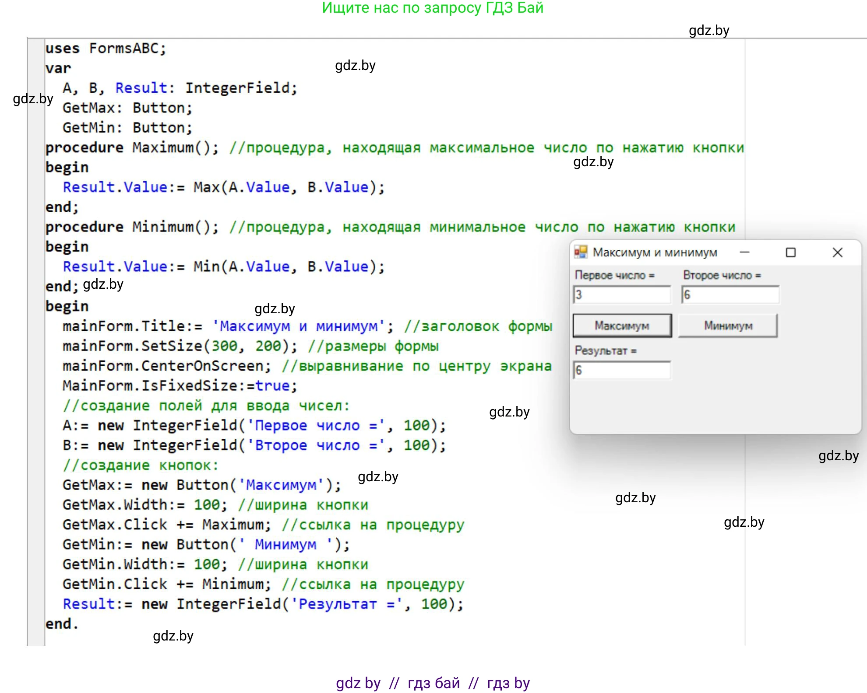Click the window title text Максимум и минимум
The image size is (867, 693).
(x=655, y=252)
